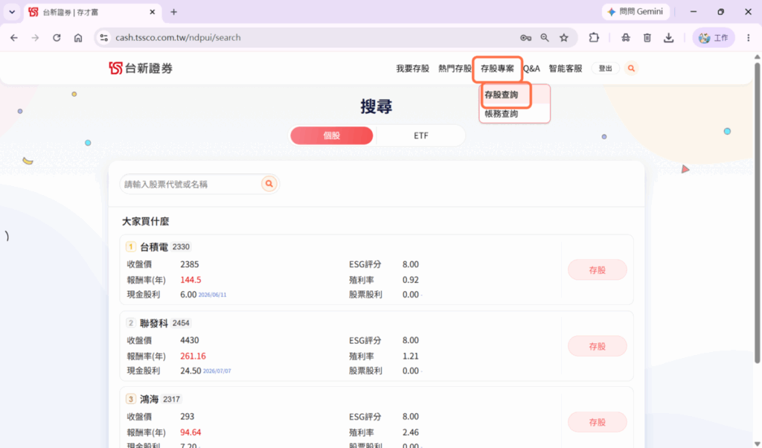This screenshot has height=448, width=762.
Task: Click the 大家買什麼 heading
Action: tap(145, 222)
